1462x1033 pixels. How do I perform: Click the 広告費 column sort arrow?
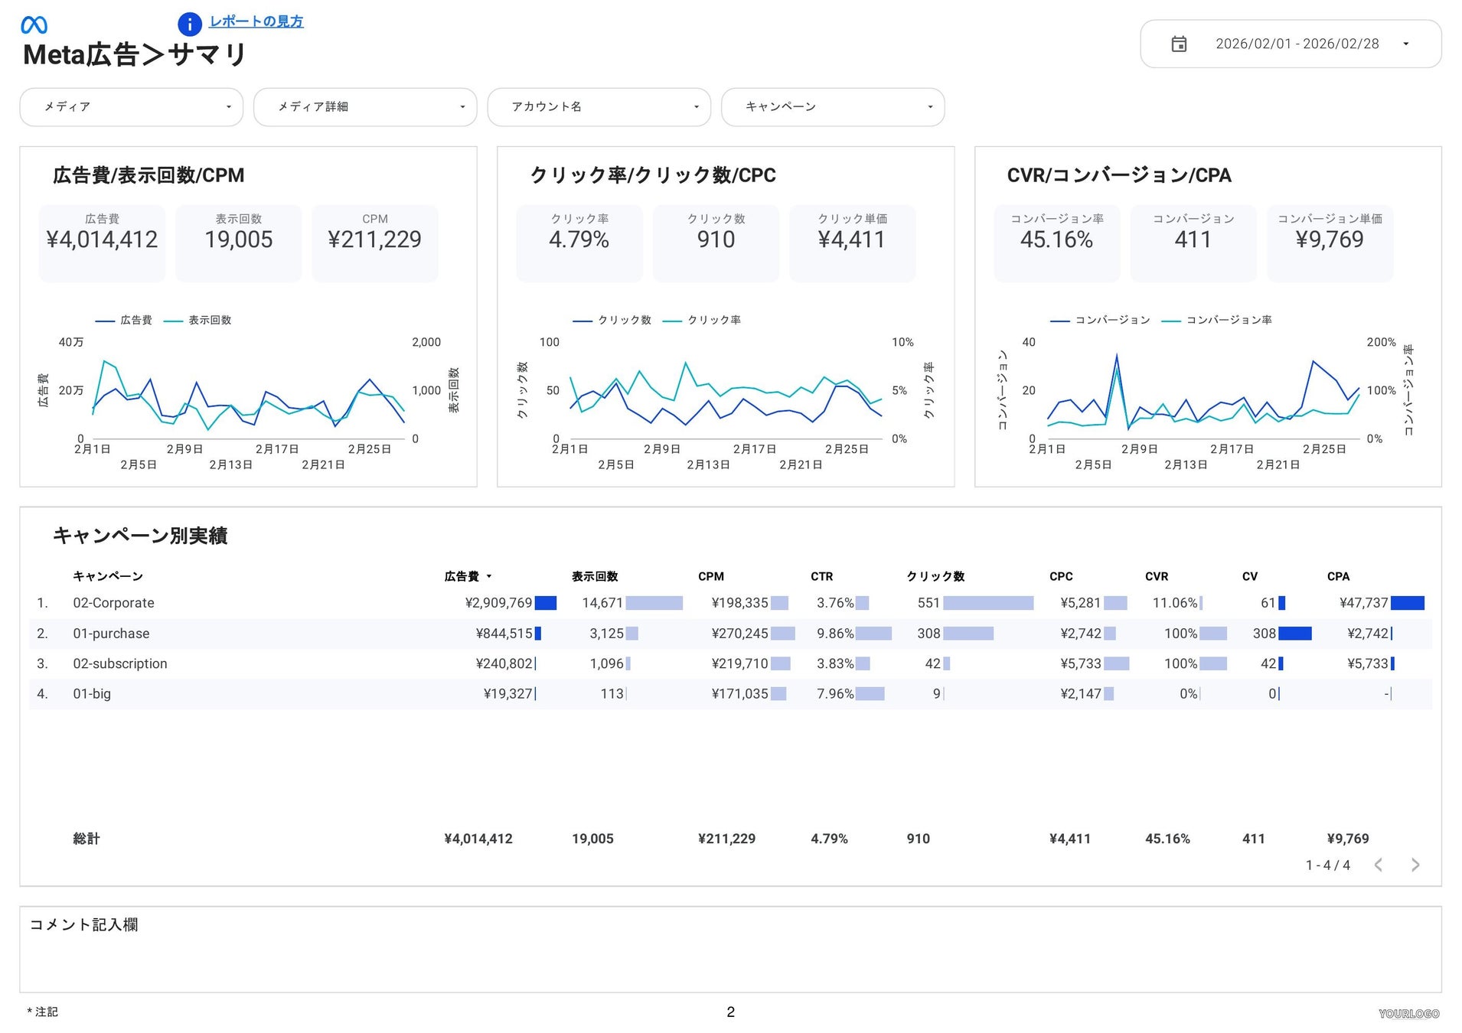pyautogui.click(x=489, y=576)
